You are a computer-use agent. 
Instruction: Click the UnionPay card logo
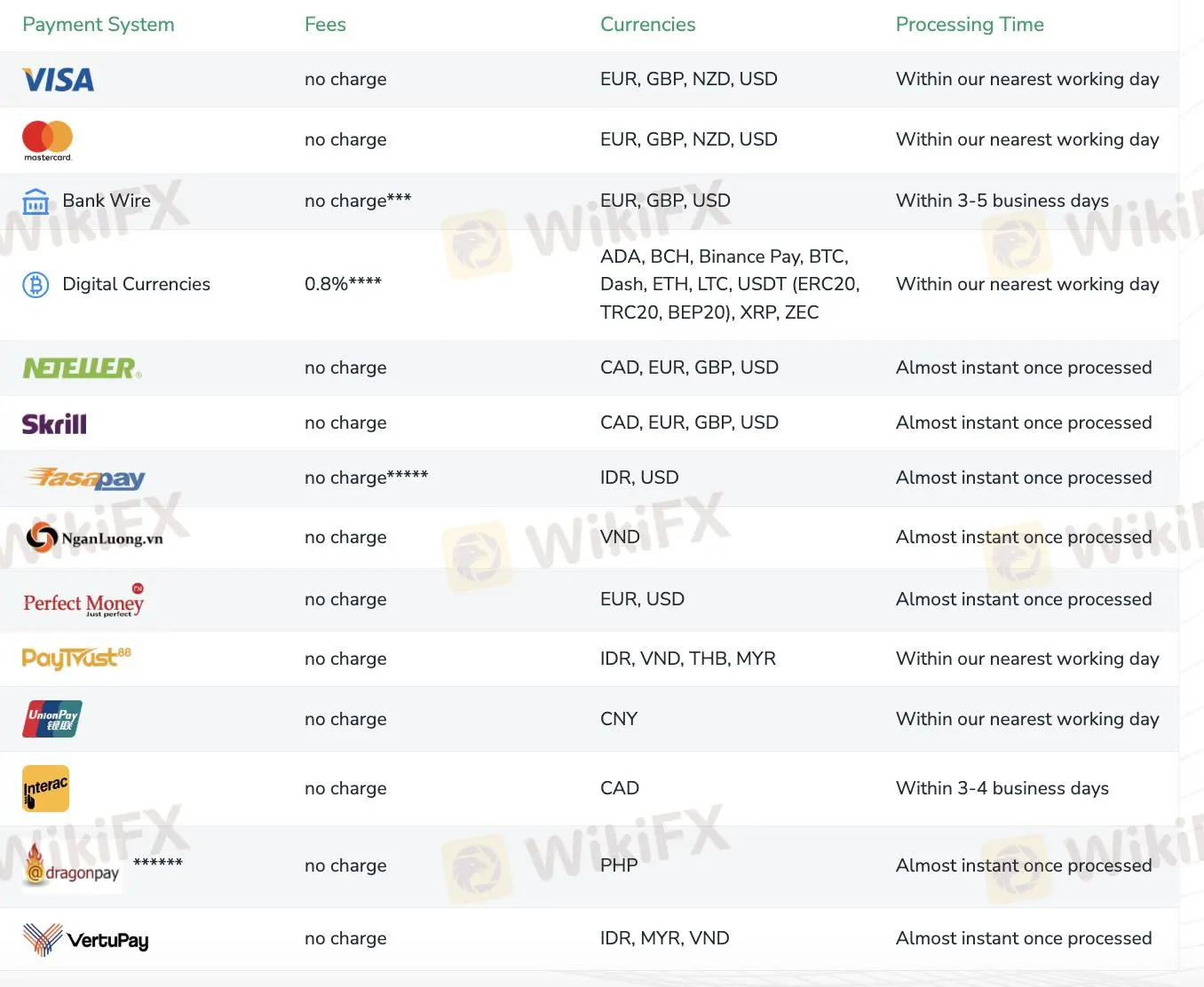coord(51,719)
